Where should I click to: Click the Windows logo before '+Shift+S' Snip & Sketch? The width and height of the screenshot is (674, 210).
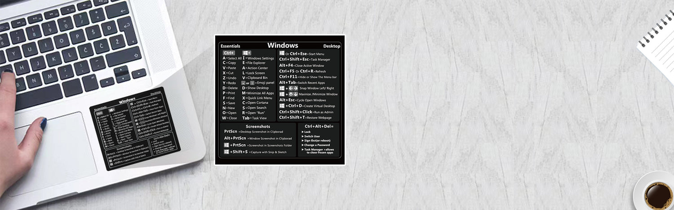(227, 152)
